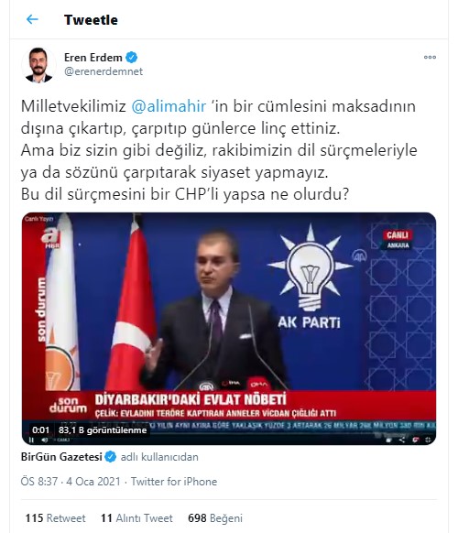Click the red icon in the video controls

(x=415, y=440)
